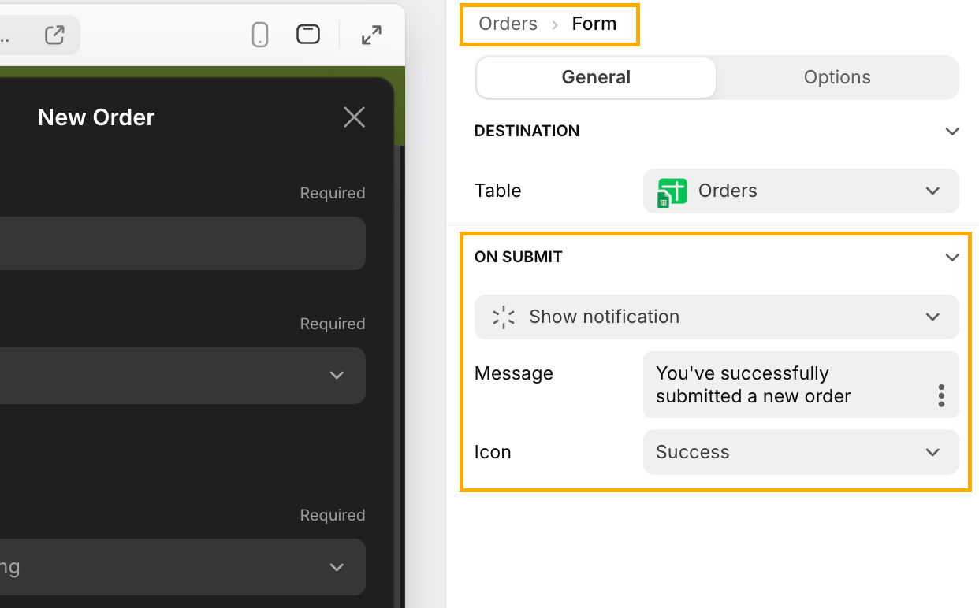Switch to tablet preview mode
This screenshot has height=608, width=979.
[308, 35]
